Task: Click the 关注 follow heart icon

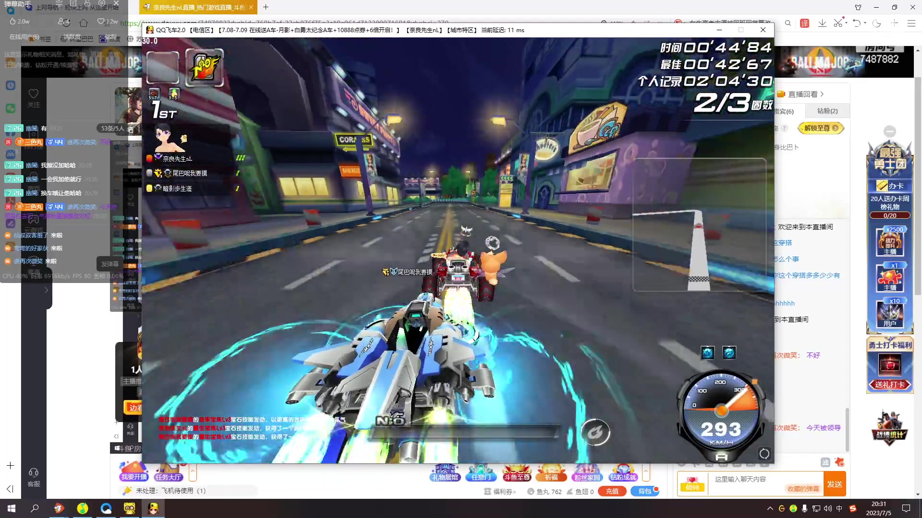Action: 34,98
